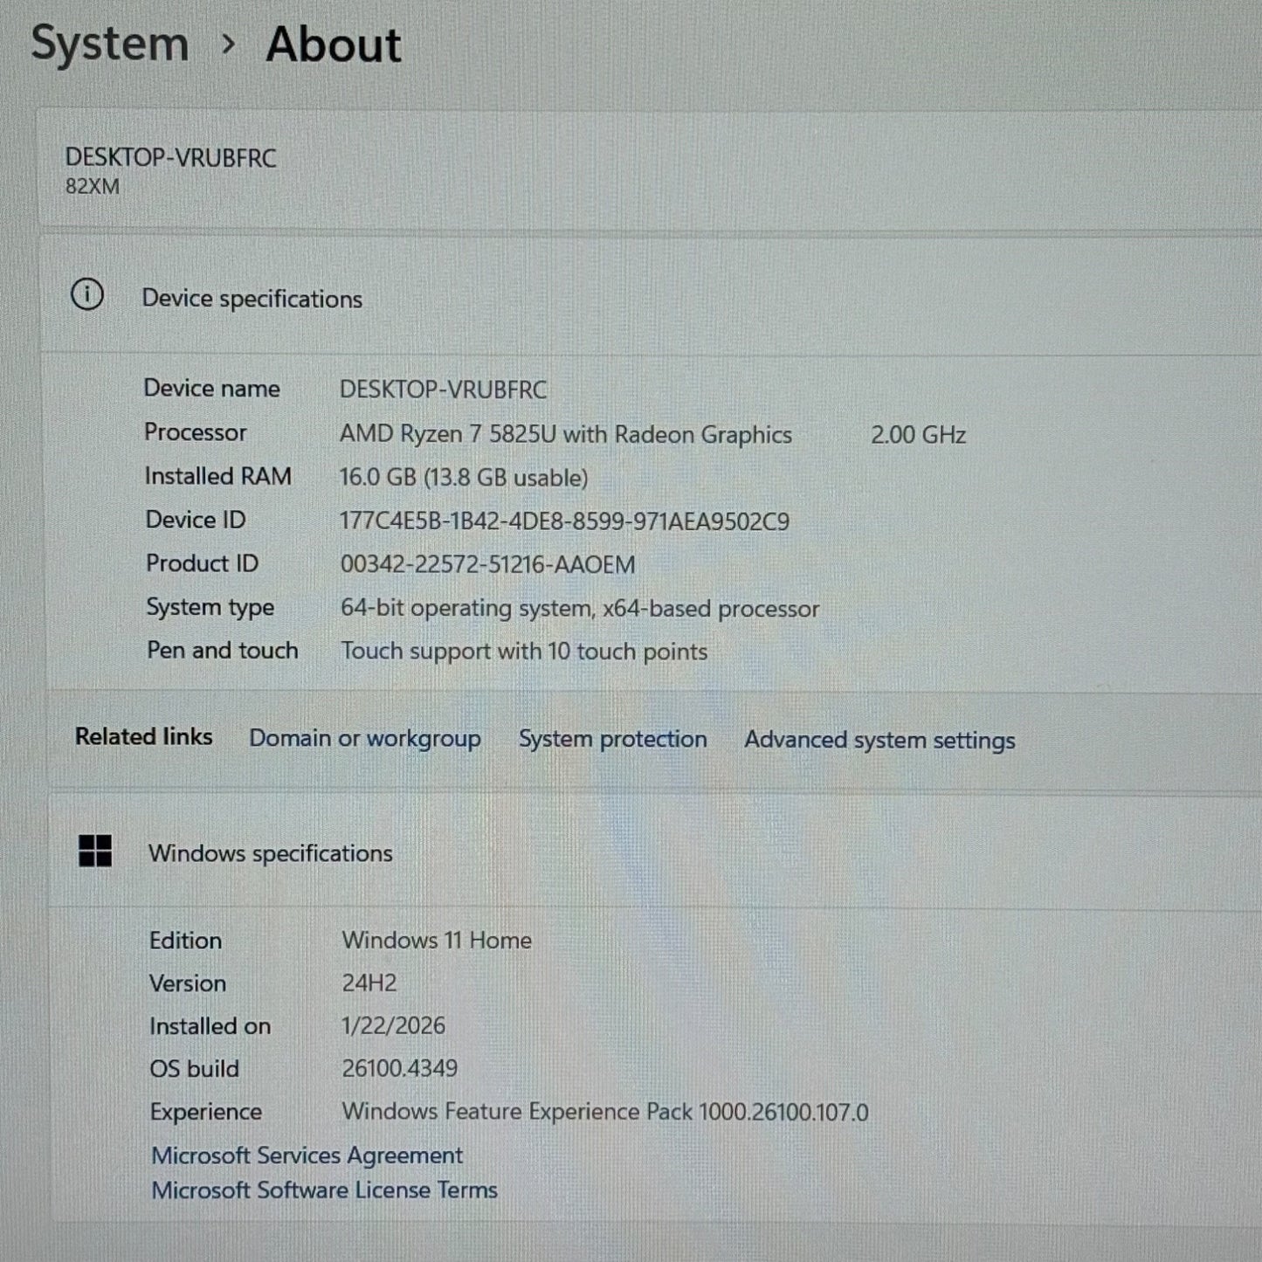Click the Windows logo icon

pyautogui.click(x=95, y=851)
